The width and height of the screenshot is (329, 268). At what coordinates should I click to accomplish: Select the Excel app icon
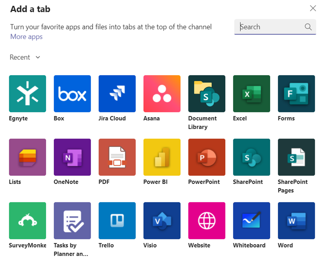point(251,94)
